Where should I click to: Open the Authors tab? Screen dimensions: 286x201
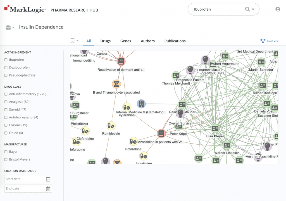(148, 41)
